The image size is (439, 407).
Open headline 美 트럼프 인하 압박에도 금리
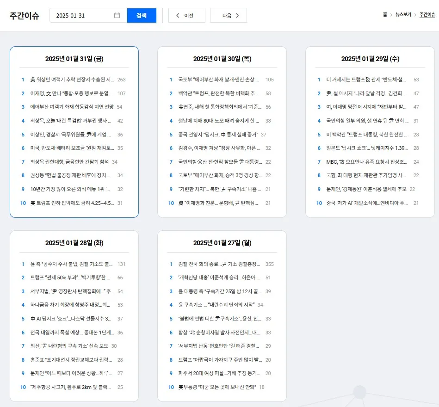72,203
